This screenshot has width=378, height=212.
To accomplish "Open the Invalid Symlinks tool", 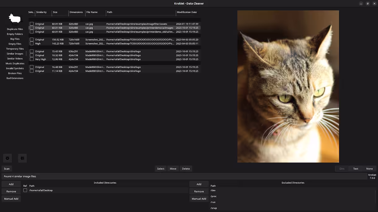I will [15, 68].
